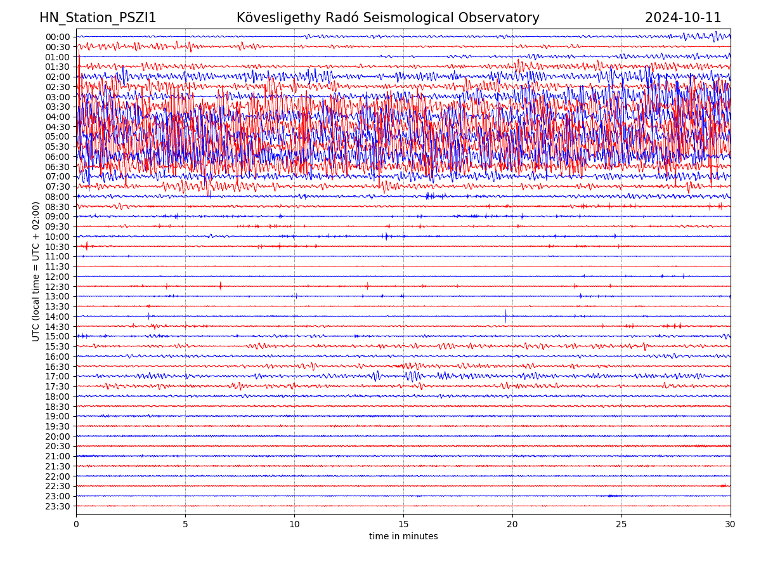
Task: Select the 04:30 trace row label
Action: click(58, 127)
